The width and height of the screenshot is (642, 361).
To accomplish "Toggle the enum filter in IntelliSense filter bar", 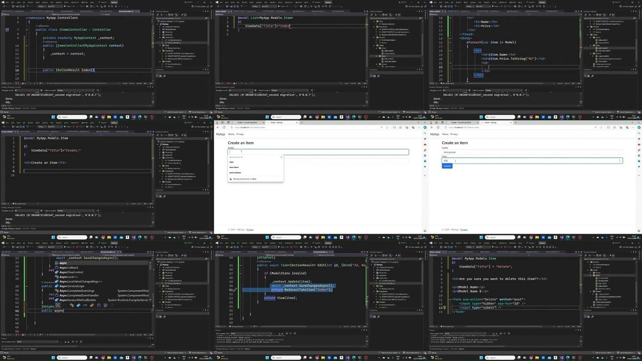I will 92,305.
